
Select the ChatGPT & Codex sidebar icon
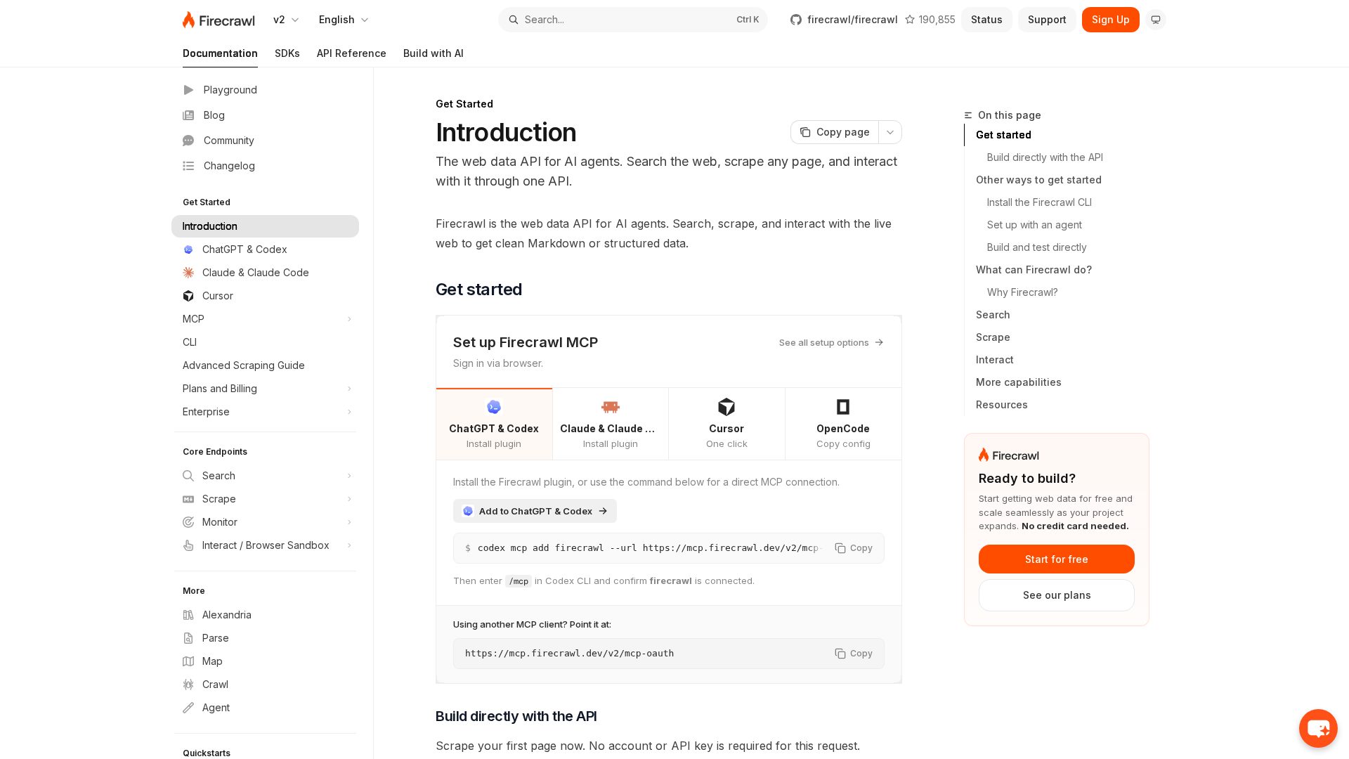[188, 249]
